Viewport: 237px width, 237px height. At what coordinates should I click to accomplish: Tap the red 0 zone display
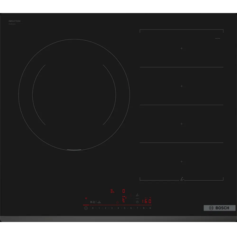pyautogui.click(x=123, y=191)
